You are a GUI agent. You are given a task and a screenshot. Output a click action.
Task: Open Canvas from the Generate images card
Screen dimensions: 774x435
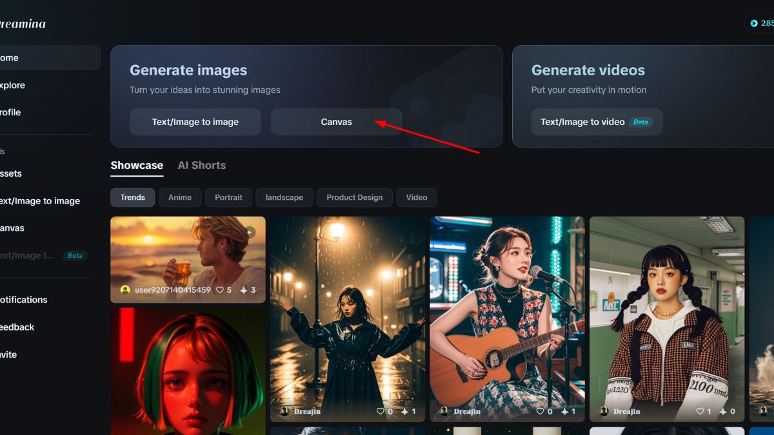(x=337, y=122)
